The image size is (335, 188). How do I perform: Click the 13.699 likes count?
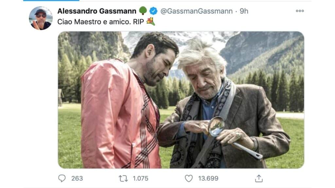click(x=208, y=179)
